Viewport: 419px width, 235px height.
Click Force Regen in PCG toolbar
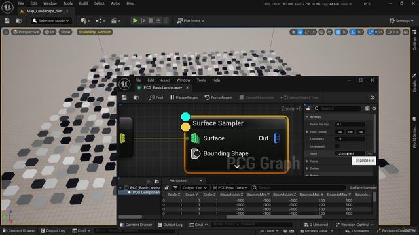[218, 97]
